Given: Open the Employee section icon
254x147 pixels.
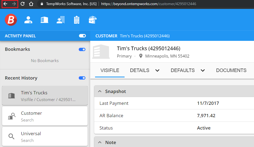Looking at the screenshot, I should pos(28,20).
